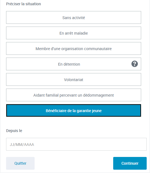Click the Continuer button
Viewport: 150px width, 173px height.
point(130,163)
